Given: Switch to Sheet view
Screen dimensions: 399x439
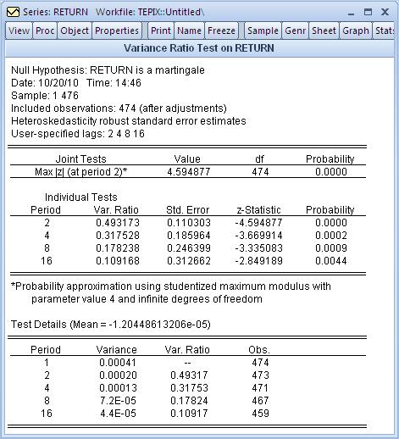Looking at the screenshot, I should coord(324,31).
